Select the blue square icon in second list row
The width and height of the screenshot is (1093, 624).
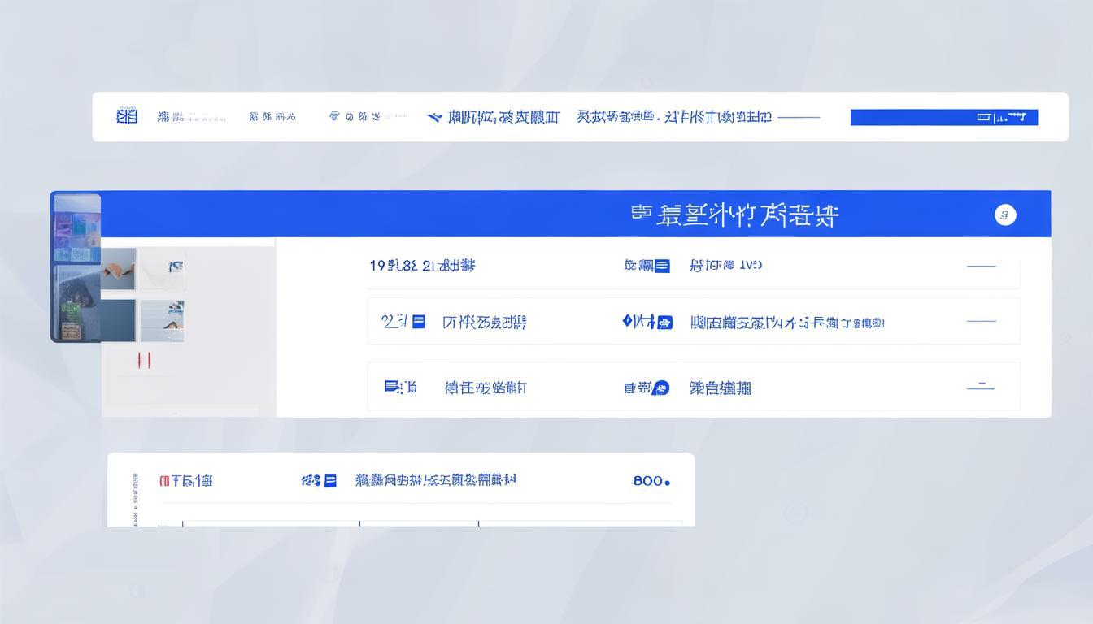420,320
